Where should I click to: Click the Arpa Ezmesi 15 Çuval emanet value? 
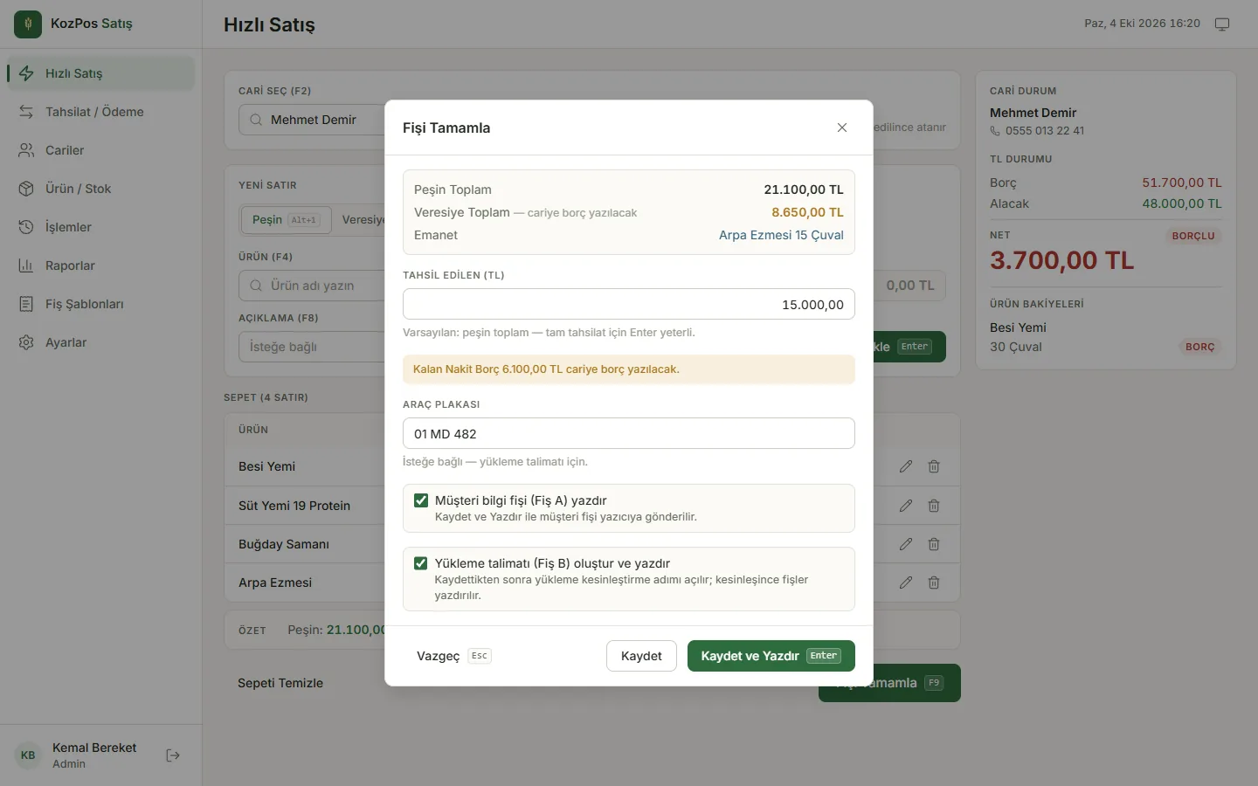(781, 235)
